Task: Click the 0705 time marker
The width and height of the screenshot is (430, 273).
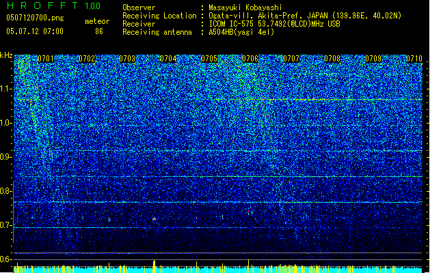Action: pyautogui.click(x=209, y=59)
